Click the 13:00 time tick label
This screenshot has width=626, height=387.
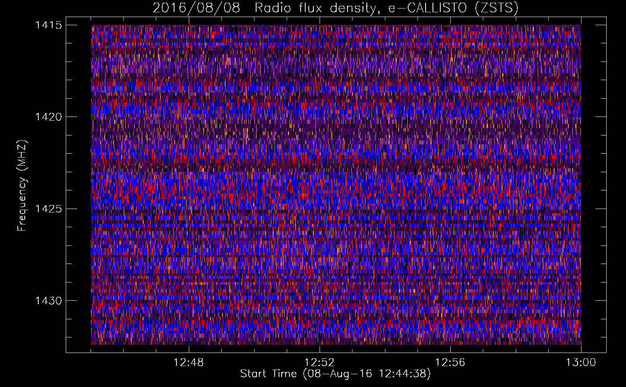[581, 363]
